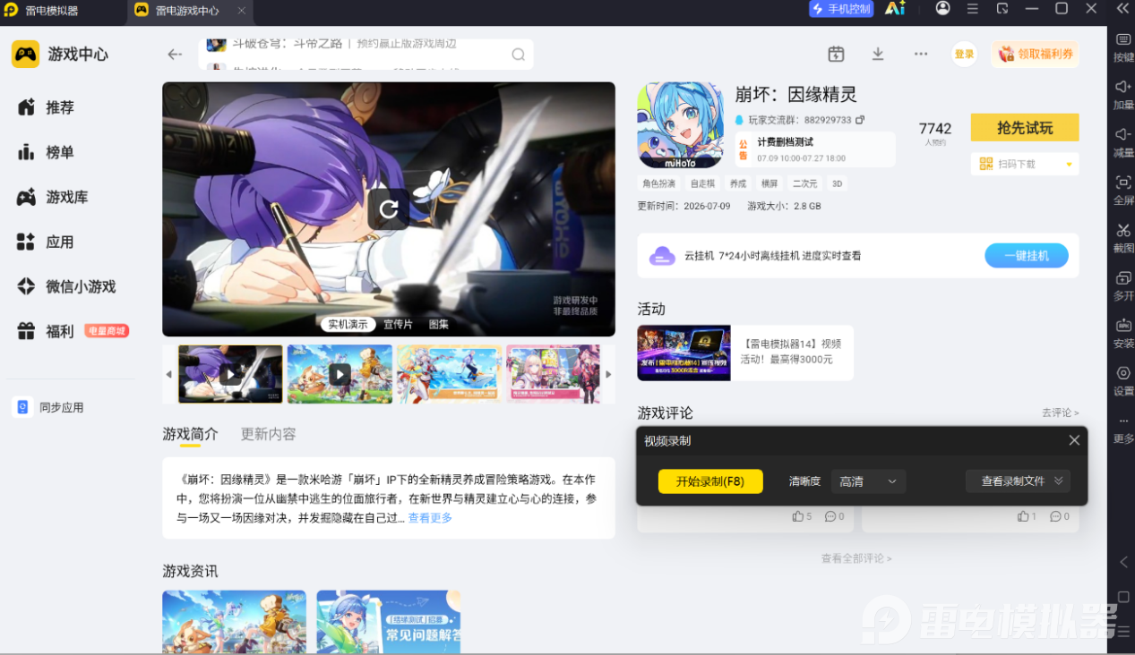Switch to 雷电模拟器 window tab
The image size is (1135, 655).
tap(51, 11)
